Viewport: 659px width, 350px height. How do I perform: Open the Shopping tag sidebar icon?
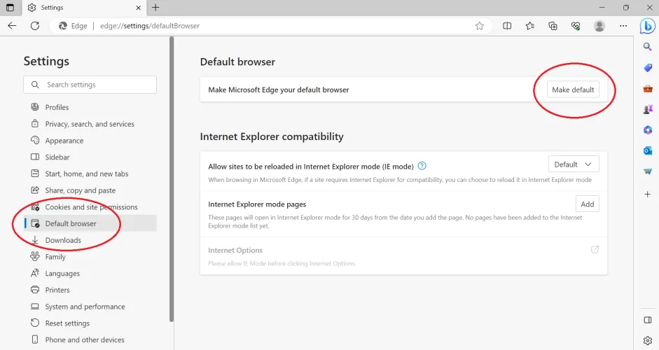[648, 68]
